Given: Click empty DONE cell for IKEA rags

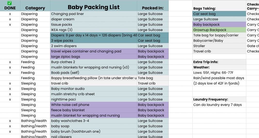Looking at the screenshot, I should pyautogui.click(x=10, y=30).
